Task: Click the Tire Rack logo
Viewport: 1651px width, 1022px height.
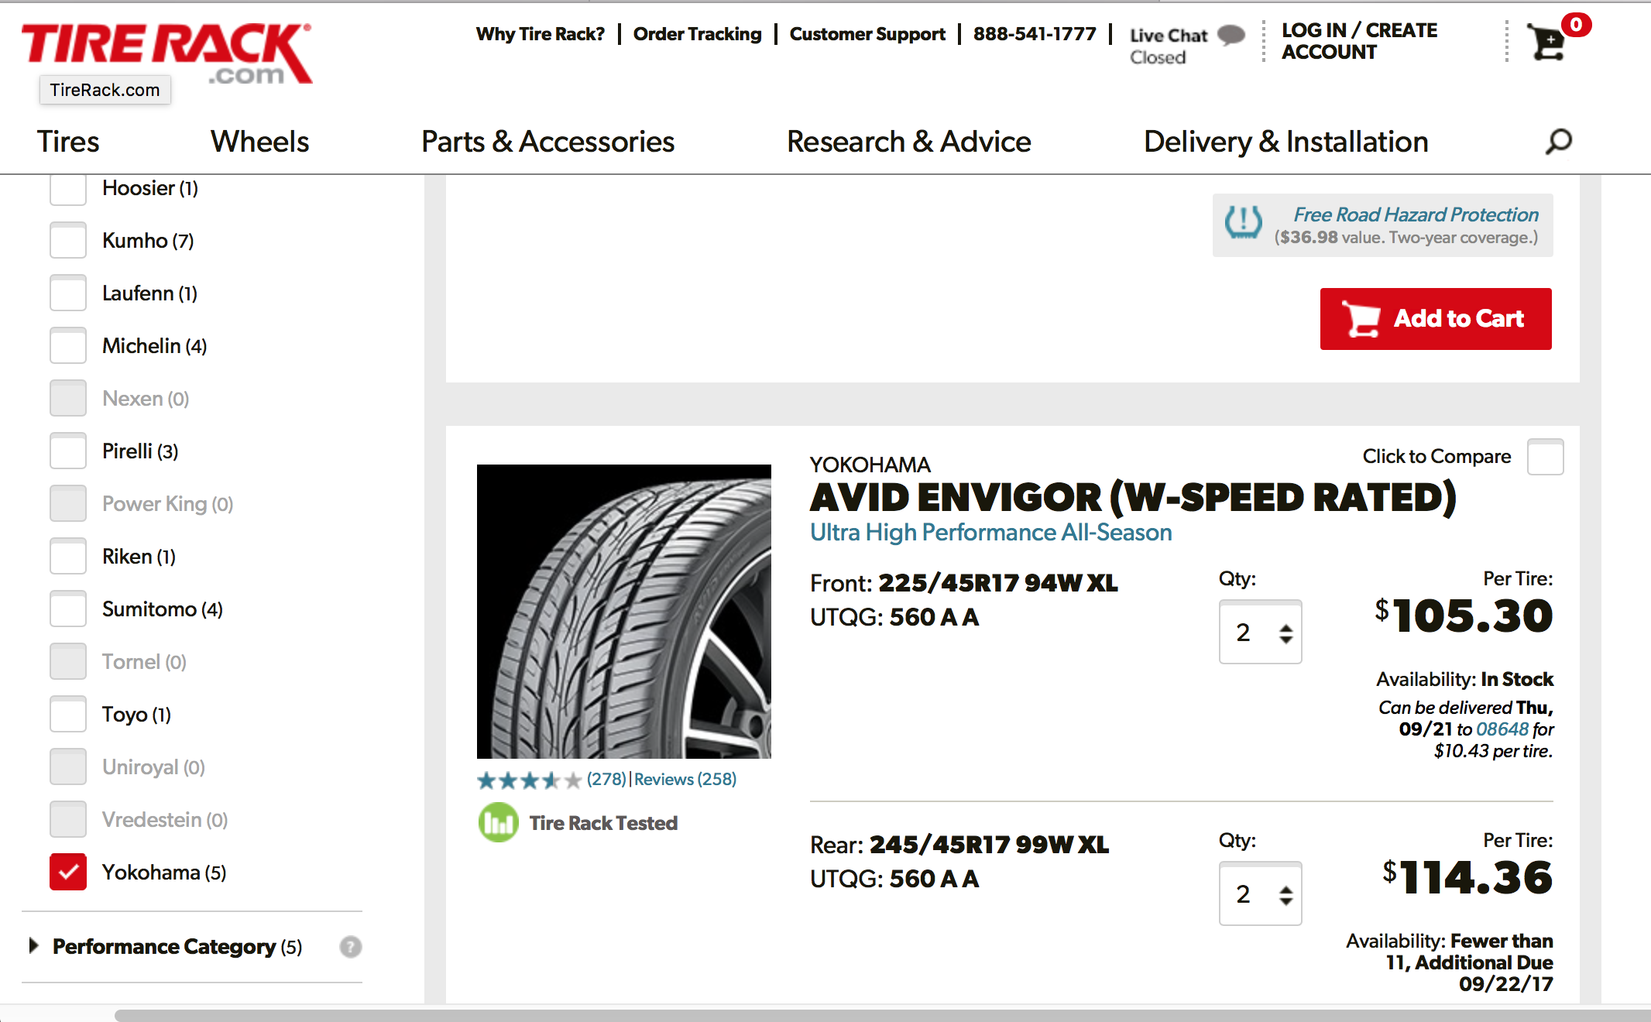Action: point(166,53)
